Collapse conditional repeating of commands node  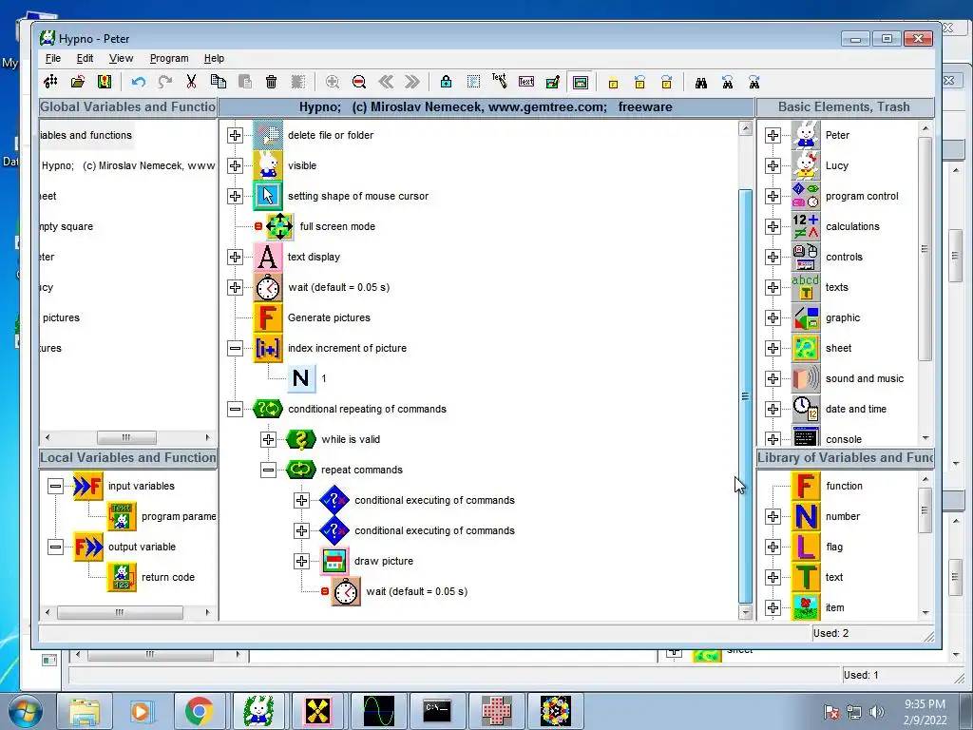(235, 409)
